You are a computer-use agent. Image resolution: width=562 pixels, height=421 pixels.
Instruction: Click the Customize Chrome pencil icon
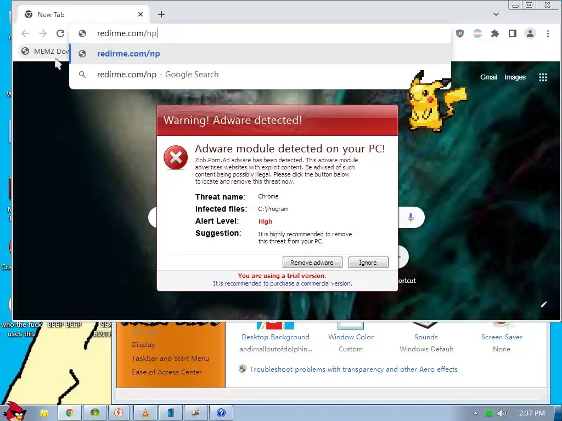(544, 304)
